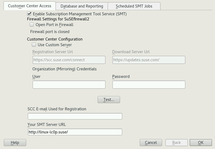Focus the User credentials input field

(69, 85)
